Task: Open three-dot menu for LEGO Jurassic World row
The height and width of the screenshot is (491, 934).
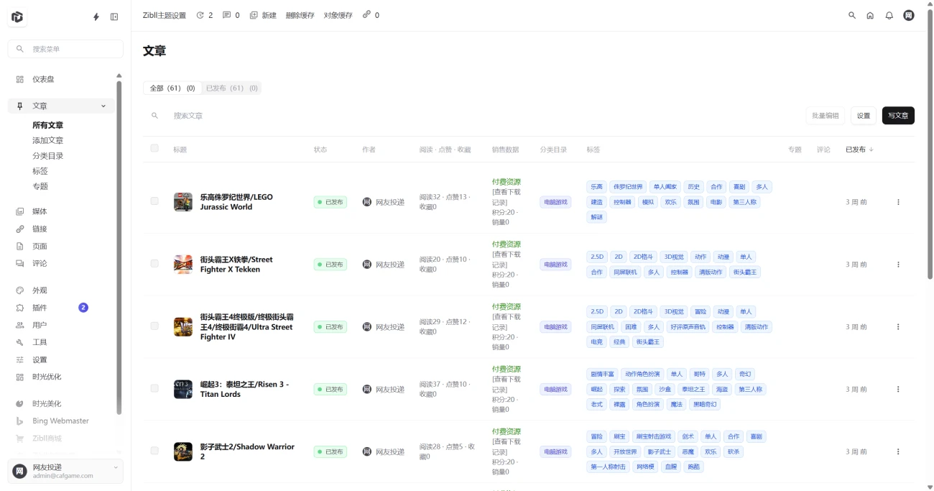Action: (x=898, y=202)
